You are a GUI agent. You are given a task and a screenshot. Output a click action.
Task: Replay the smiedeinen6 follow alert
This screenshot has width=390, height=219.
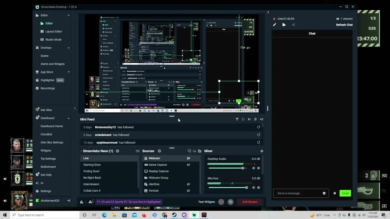click(258, 135)
